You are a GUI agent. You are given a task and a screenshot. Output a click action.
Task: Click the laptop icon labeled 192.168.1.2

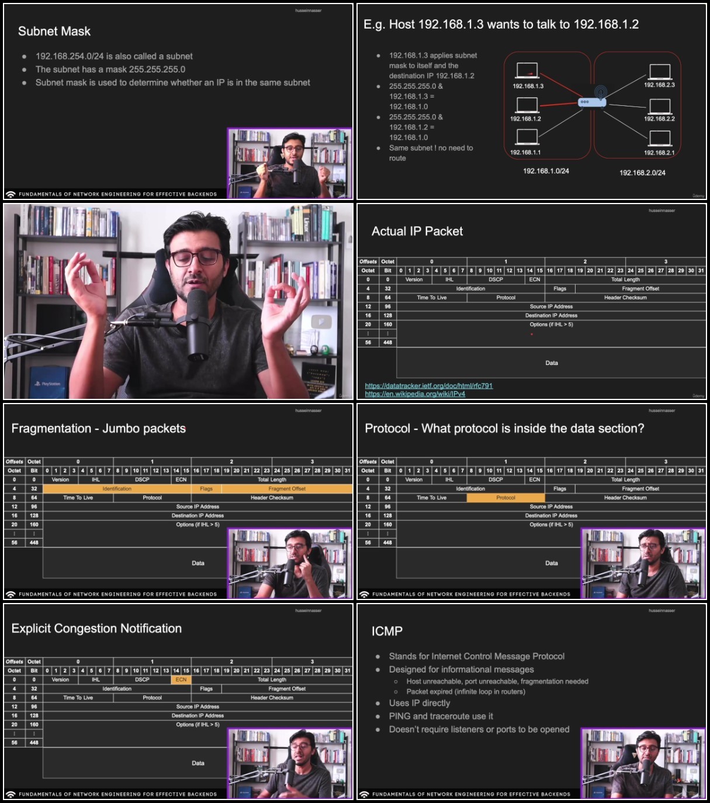click(527, 105)
